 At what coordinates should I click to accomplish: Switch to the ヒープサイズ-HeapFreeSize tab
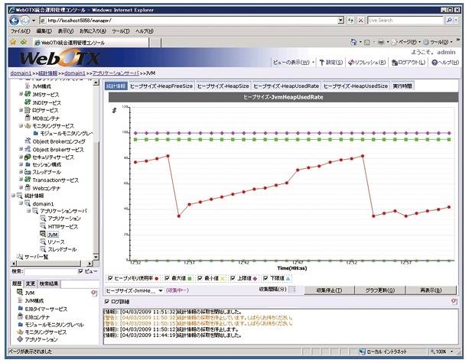(161, 86)
